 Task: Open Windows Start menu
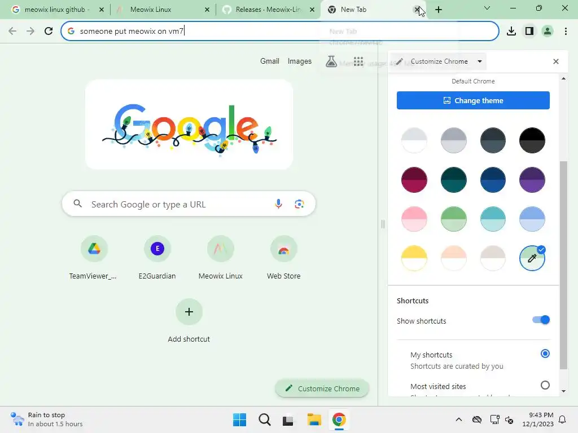point(239,419)
